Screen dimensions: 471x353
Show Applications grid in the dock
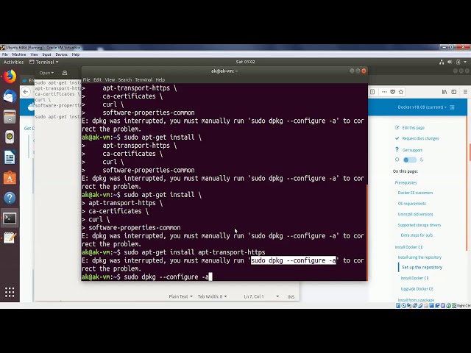[10, 292]
